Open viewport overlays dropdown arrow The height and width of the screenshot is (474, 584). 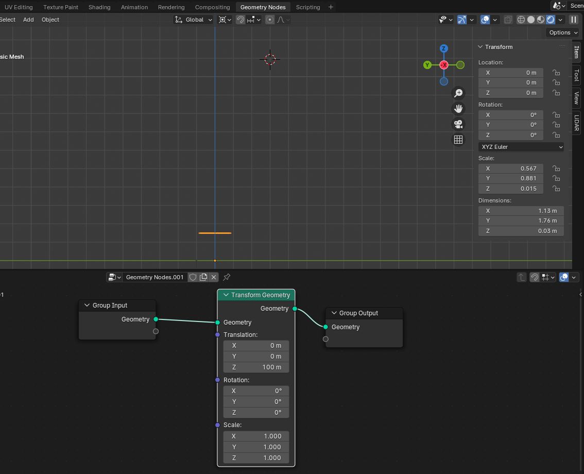(495, 20)
